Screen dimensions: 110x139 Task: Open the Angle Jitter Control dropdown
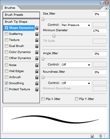click(x=76, y=65)
